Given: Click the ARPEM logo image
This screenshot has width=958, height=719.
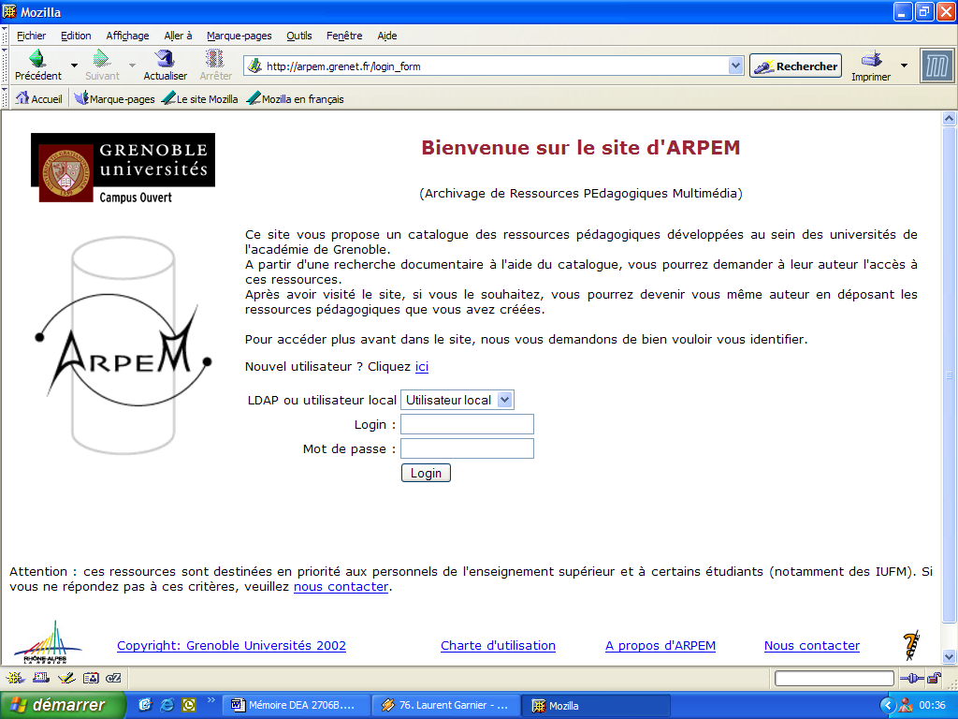Looking at the screenshot, I should pos(124,345).
